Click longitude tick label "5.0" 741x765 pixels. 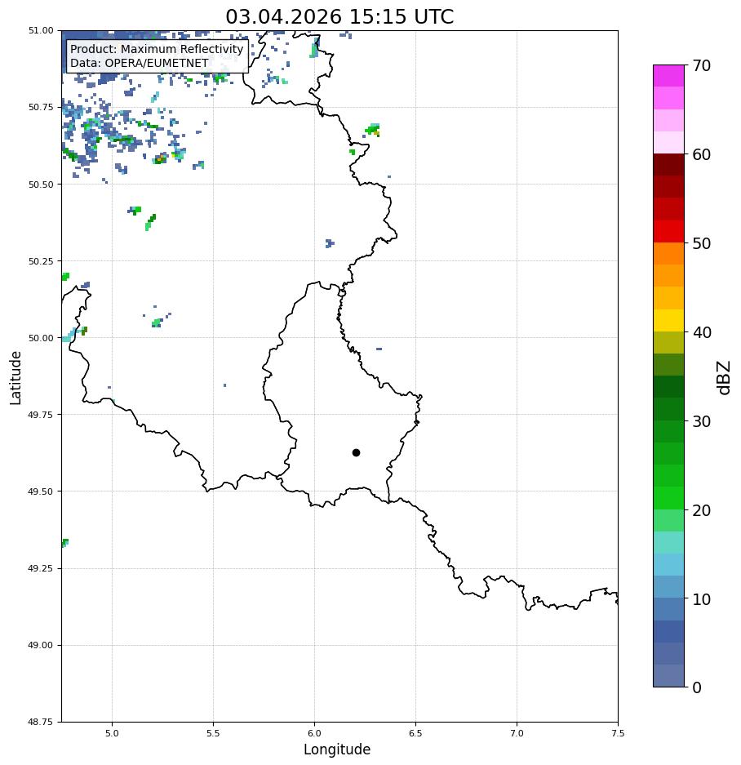[x=112, y=733]
